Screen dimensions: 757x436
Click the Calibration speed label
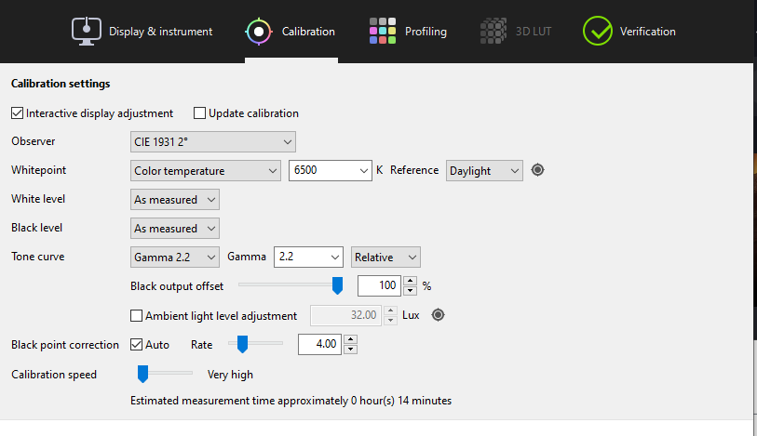[x=54, y=375]
